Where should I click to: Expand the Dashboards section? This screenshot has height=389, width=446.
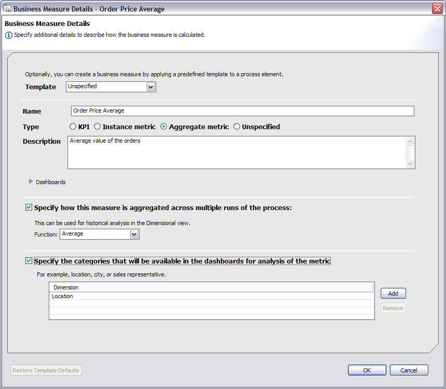pyautogui.click(x=31, y=182)
